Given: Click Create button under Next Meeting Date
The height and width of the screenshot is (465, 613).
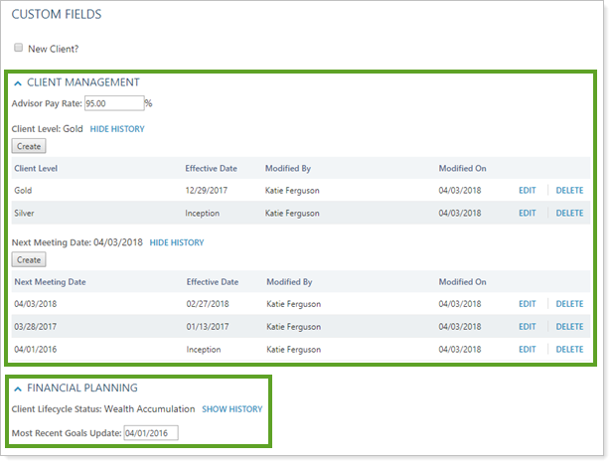Looking at the screenshot, I should [29, 259].
